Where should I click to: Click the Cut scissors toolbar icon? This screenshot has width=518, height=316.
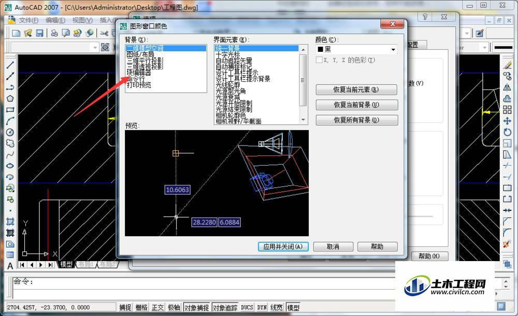(104, 33)
